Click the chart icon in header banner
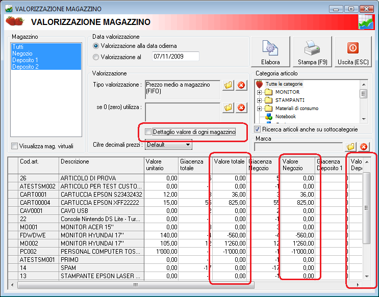The height and width of the screenshot is (297, 379). click(x=365, y=22)
